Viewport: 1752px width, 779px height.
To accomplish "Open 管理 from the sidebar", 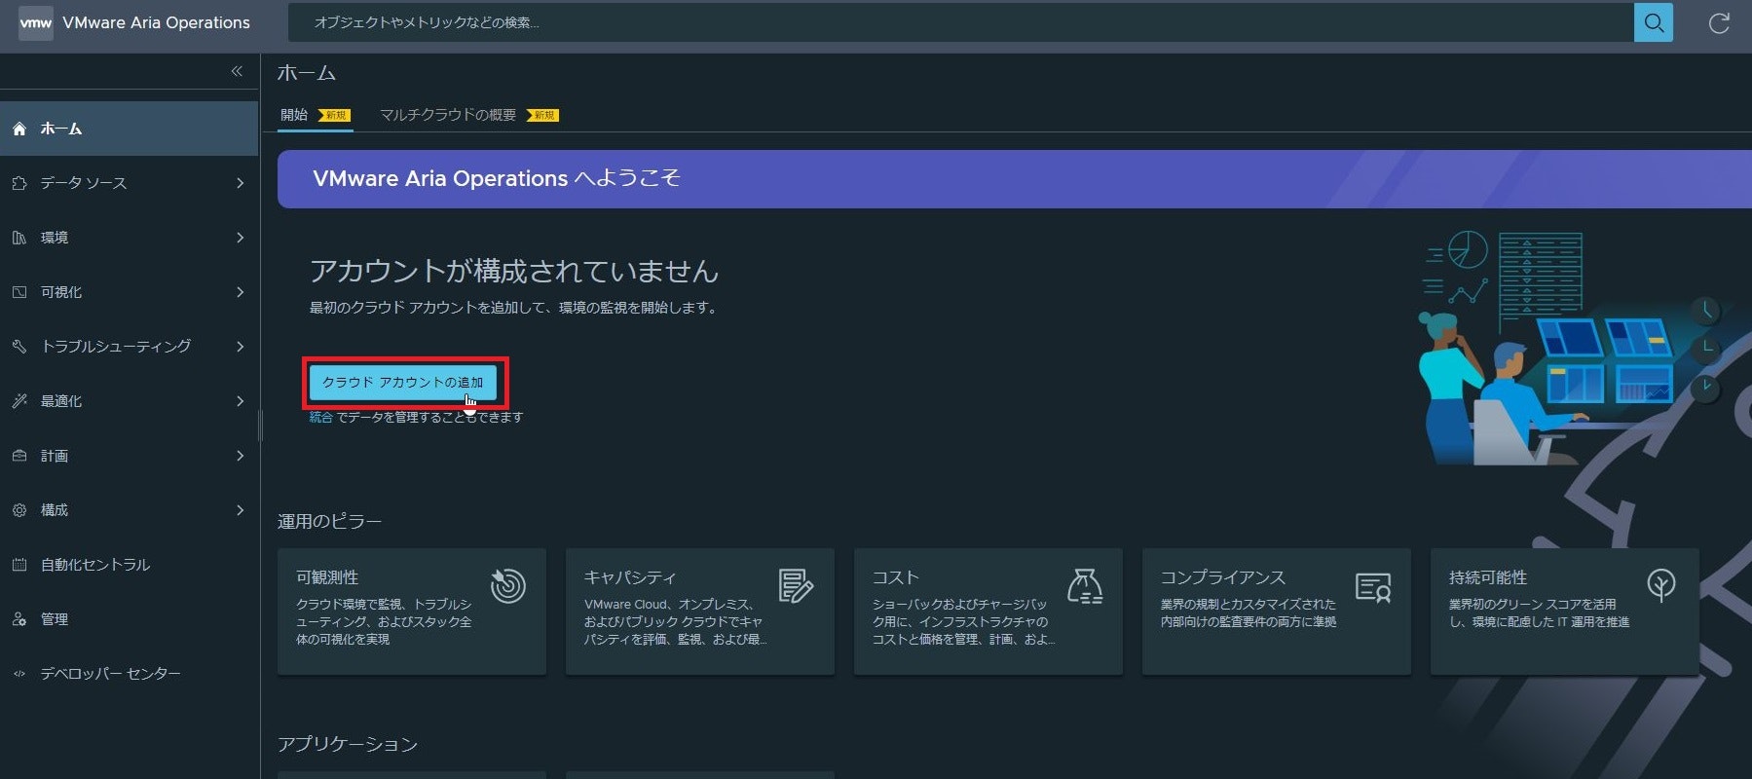I will pos(129,619).
